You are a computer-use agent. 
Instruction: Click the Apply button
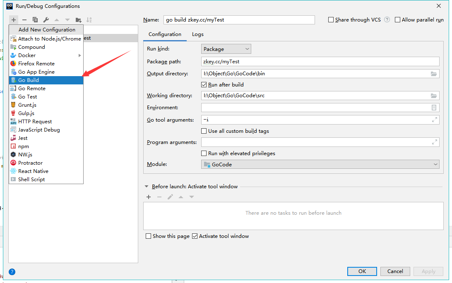[428, 271]
